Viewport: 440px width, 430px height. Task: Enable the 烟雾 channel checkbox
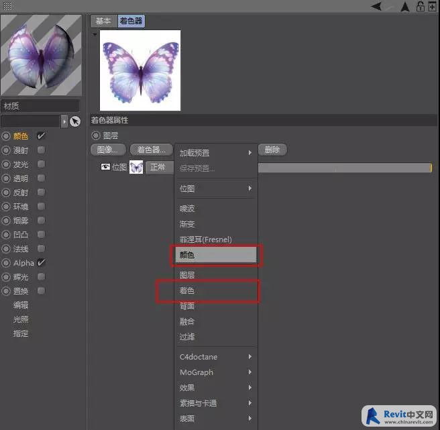point(41,220)
